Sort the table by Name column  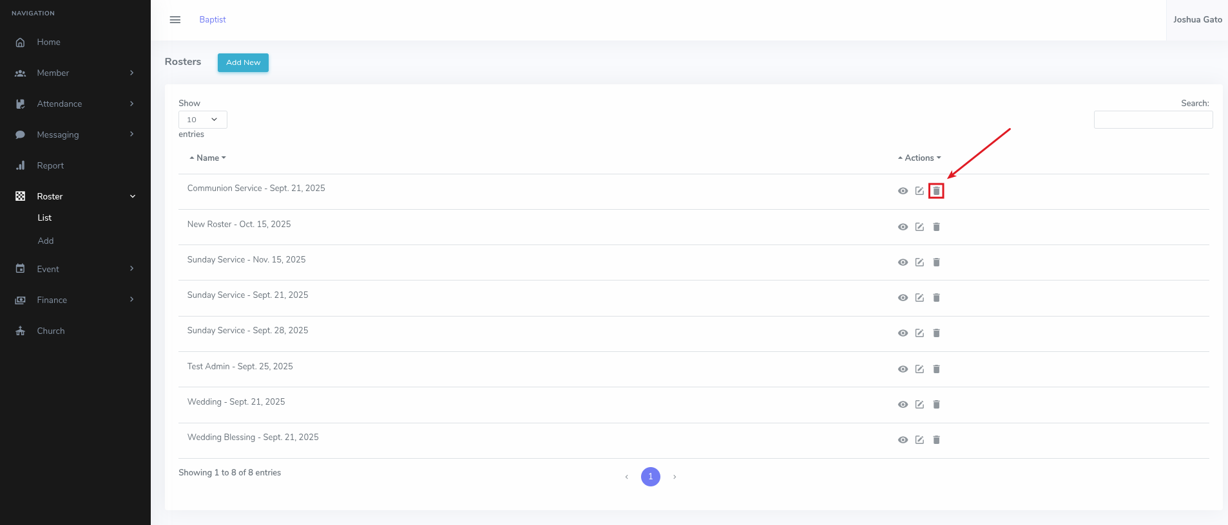207,158
